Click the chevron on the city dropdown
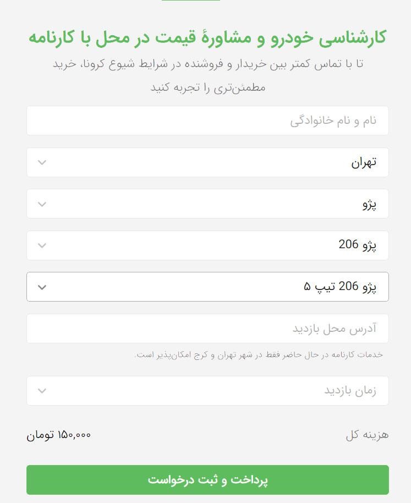 point(42,162)
